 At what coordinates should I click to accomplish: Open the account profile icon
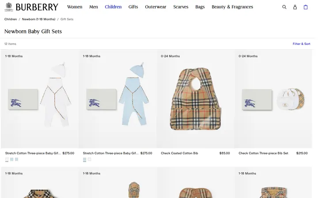coord(295,7)
